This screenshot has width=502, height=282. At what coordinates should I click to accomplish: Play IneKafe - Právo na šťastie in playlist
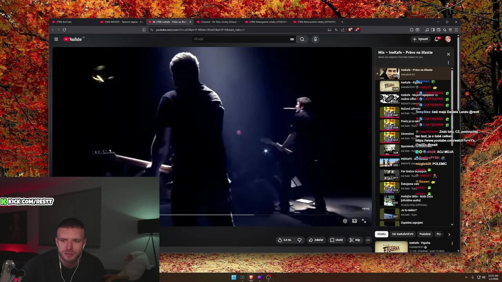(x=414, y=73)
